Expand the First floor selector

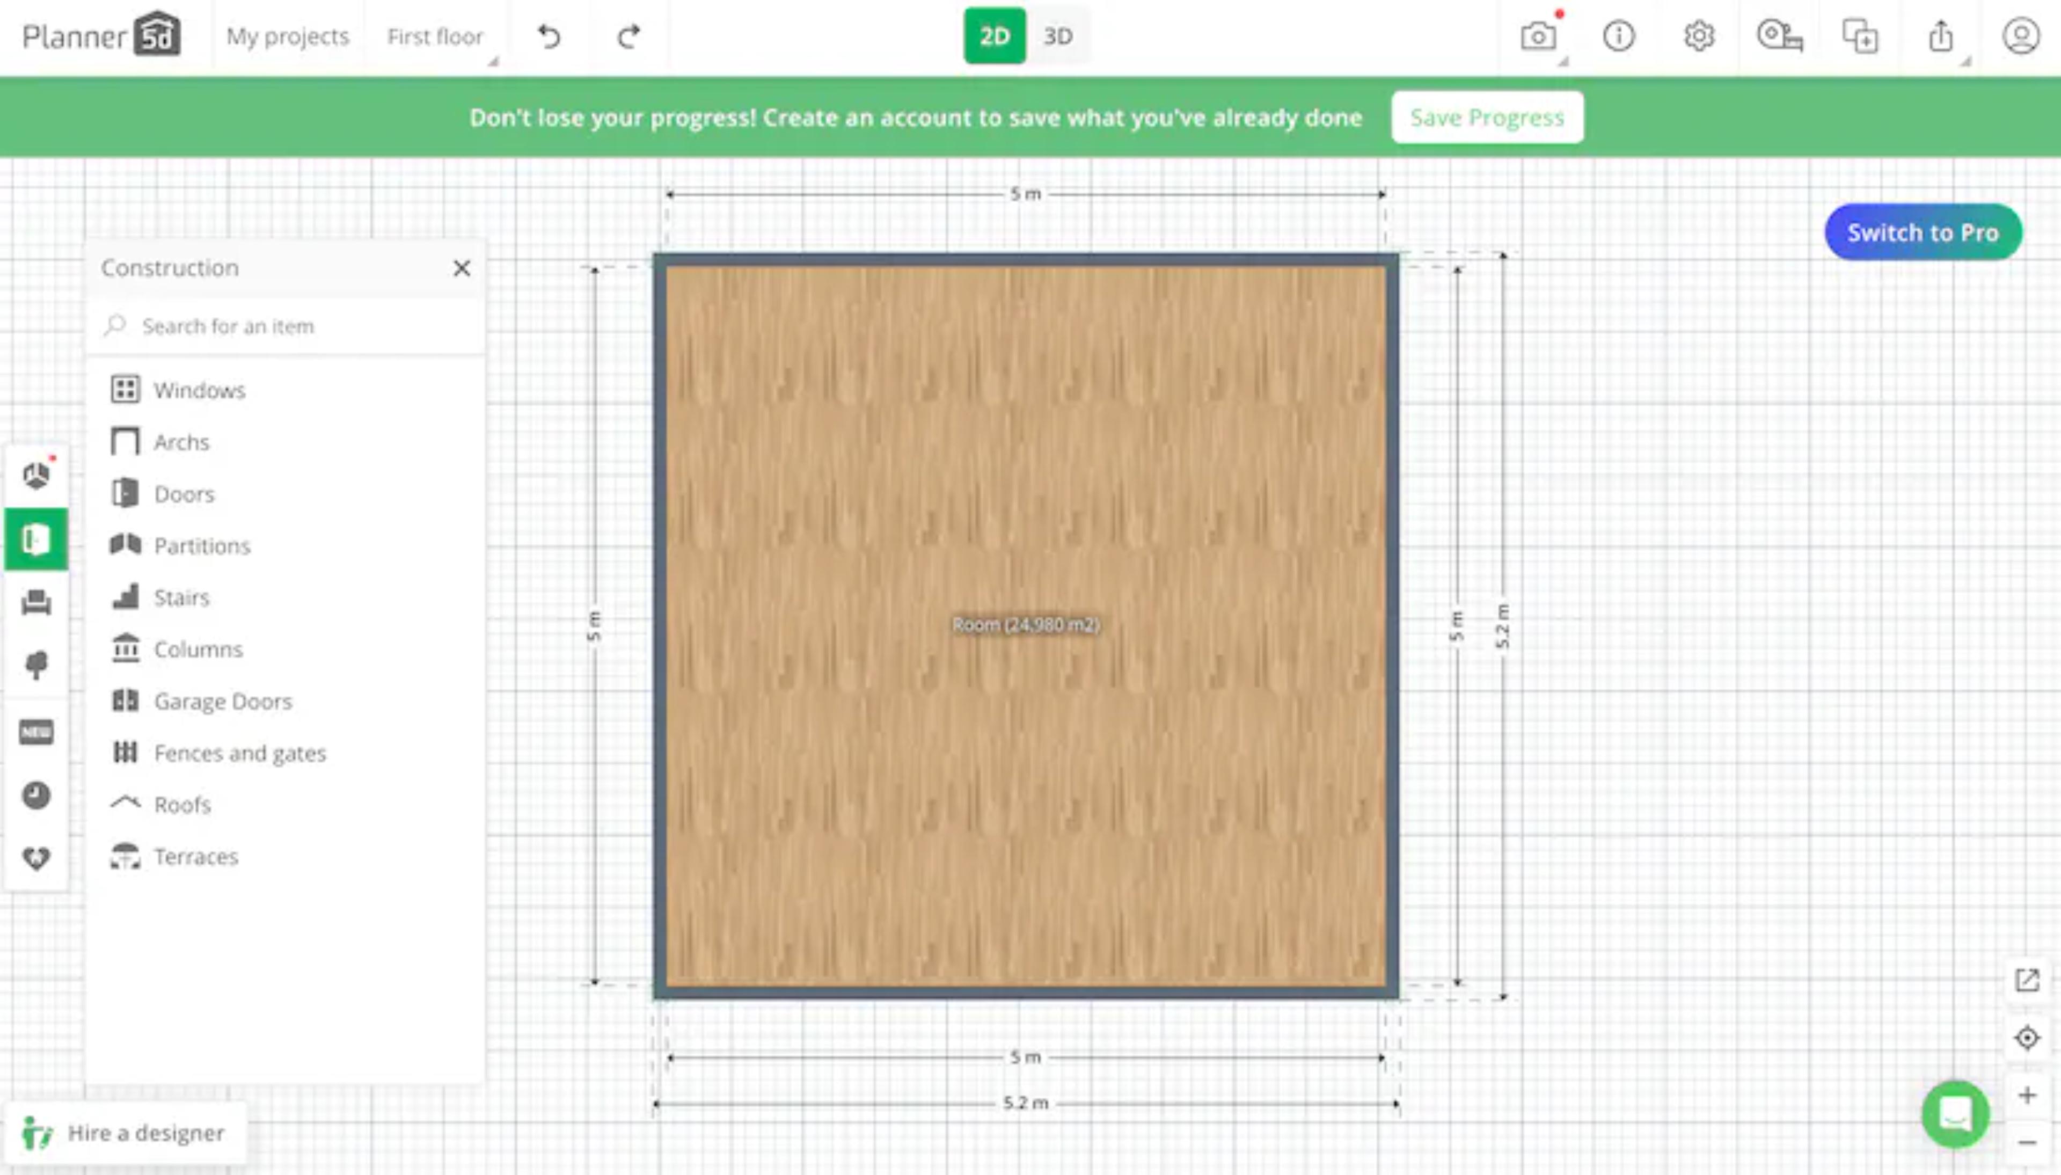tap(436, 37)
